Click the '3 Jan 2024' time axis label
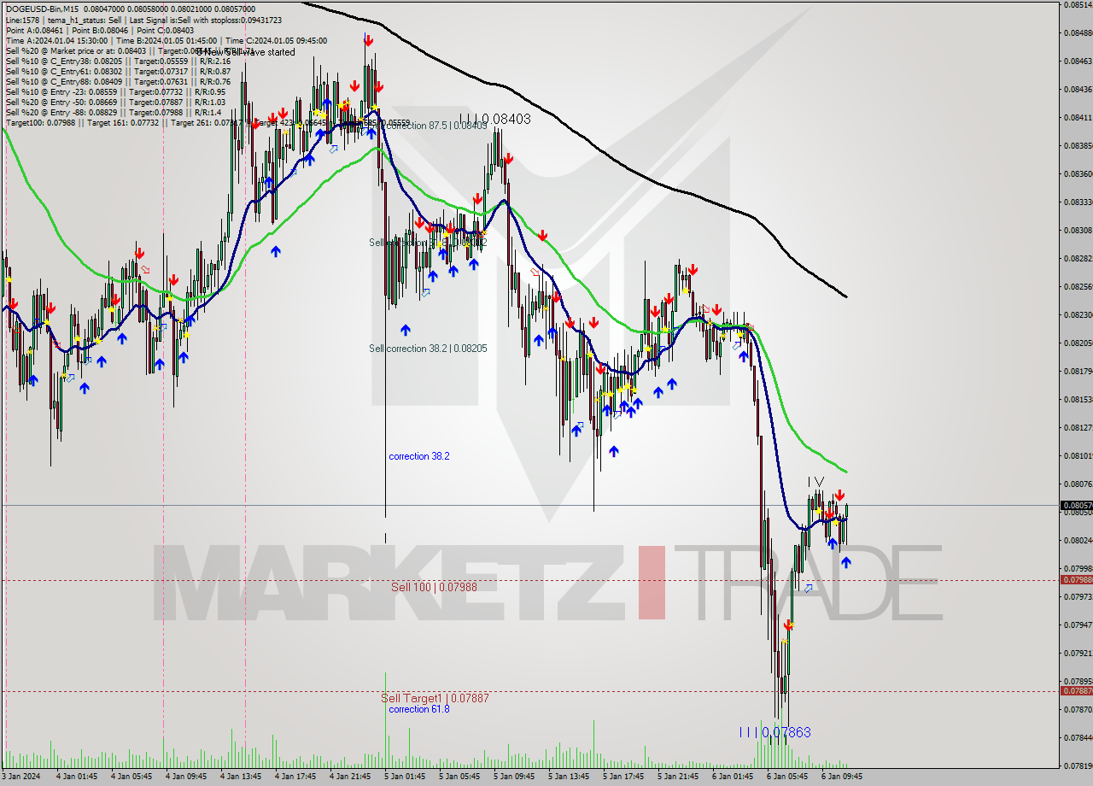Screen dimensions: 1093x786 [20, 777]
